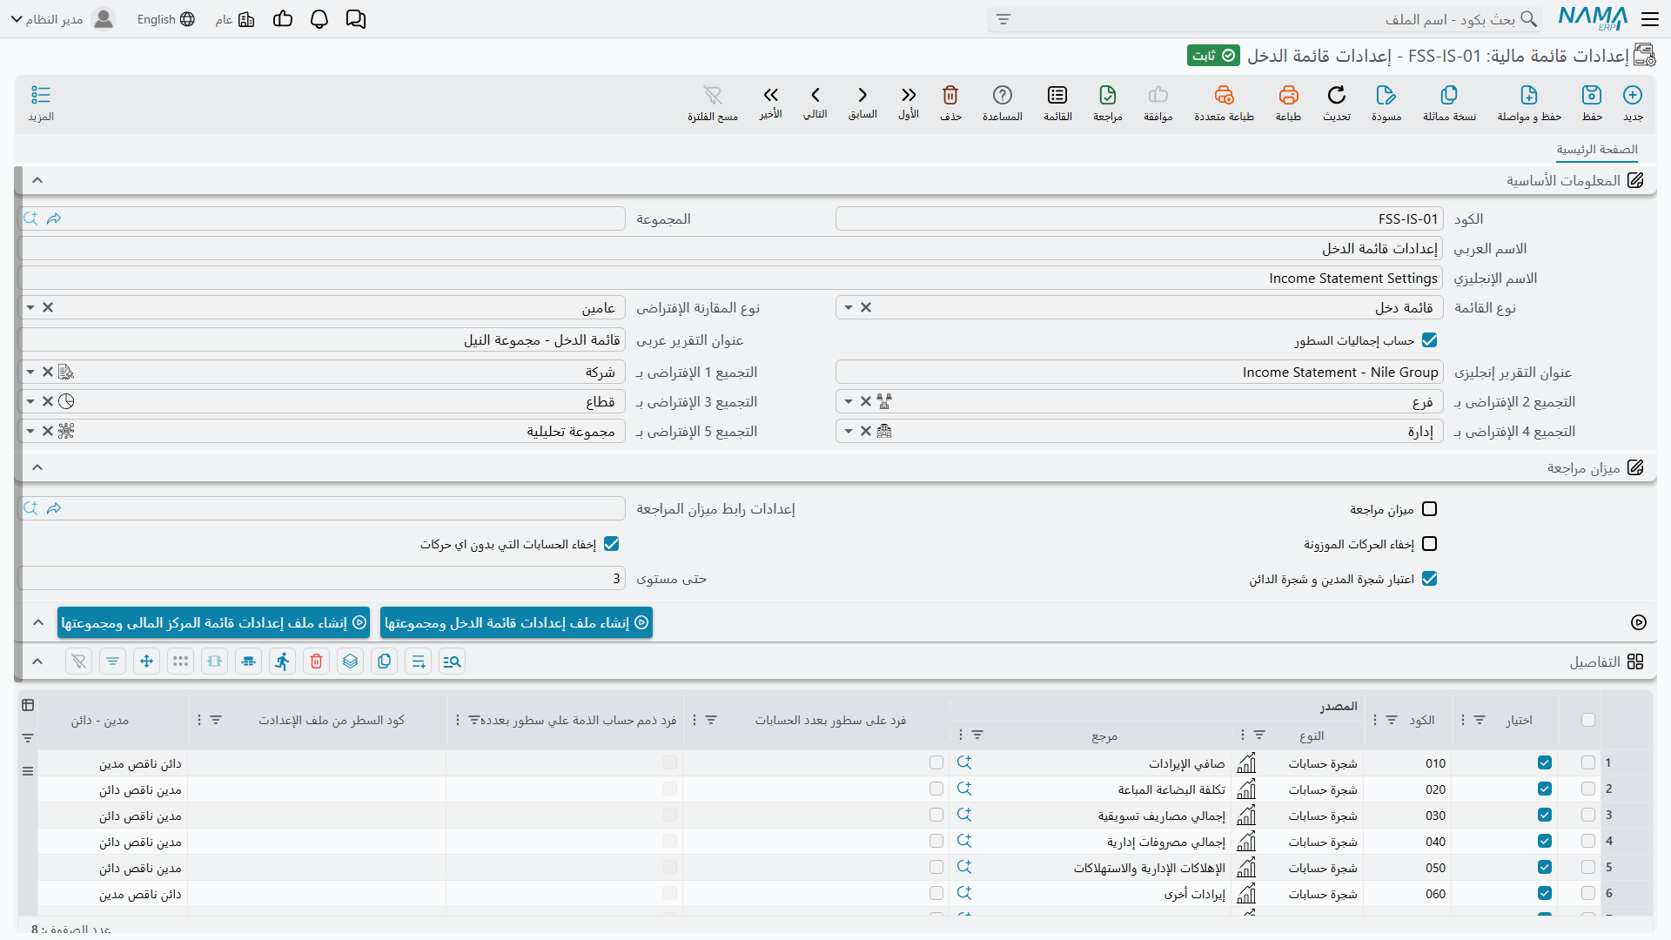Image resolution: width=1671 pixels, height=940 pixels.
Task: Open the اختيار column filter icon
Action: (x=1480, y=720)
